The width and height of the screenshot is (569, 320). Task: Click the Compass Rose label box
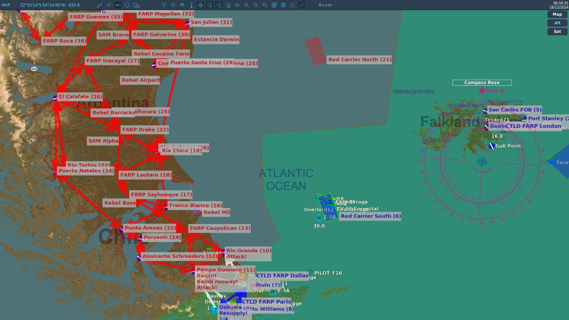482,83
